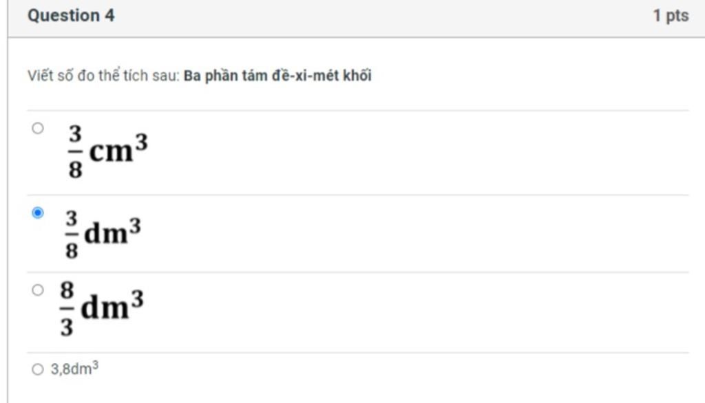The height and width of the screenshot is (403, 705).
Task: Click the Question 4 heading
Action: tap(71, 15)
